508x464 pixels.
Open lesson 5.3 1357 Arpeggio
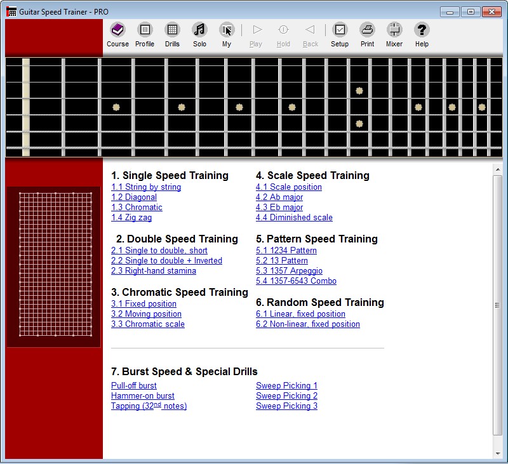click(289, 270)
